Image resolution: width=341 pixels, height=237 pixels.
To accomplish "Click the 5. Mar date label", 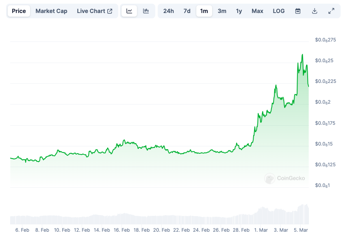I will pyautogui.click(x=301, y=230).
